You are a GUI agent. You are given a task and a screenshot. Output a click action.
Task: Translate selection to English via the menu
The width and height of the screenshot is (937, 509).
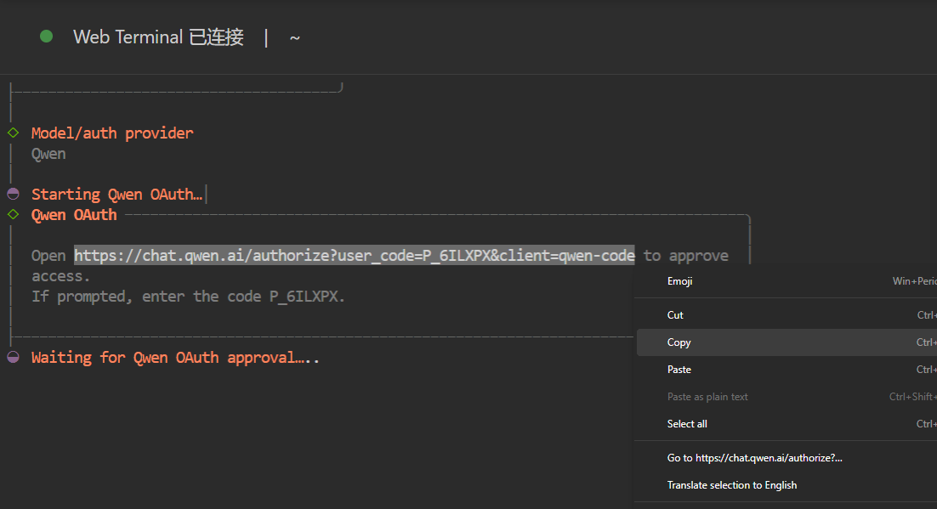pos(731,485)
